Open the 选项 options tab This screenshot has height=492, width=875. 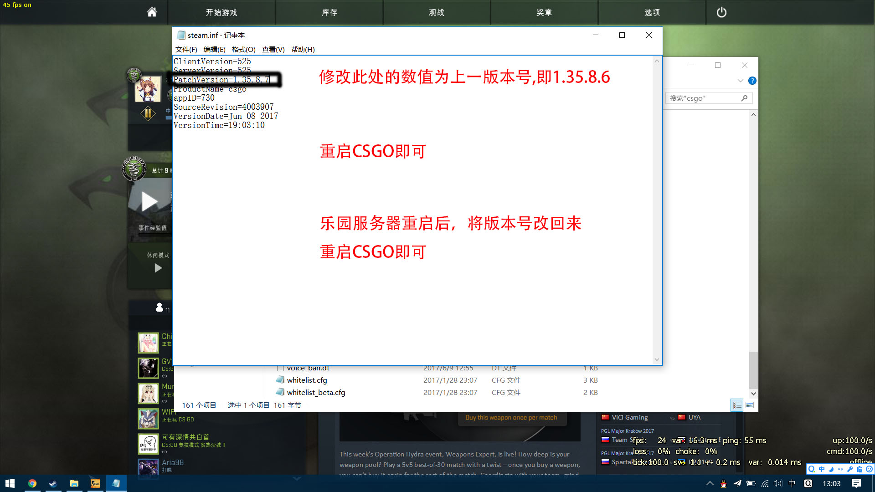pyautogui.click(x=652, y=12)
